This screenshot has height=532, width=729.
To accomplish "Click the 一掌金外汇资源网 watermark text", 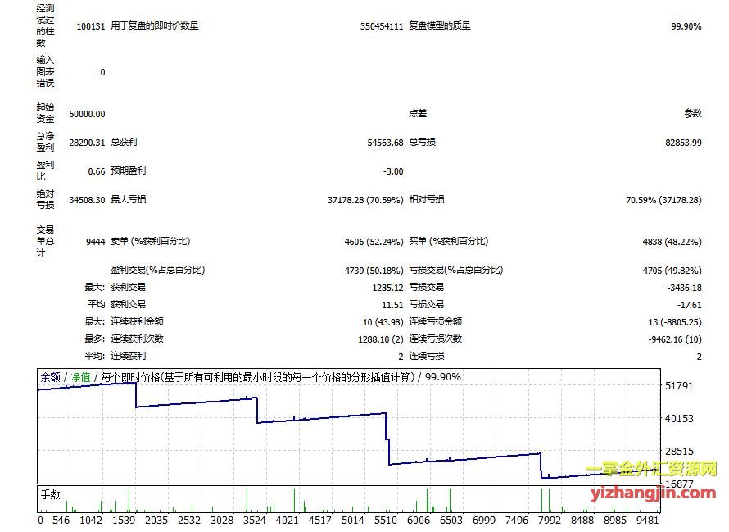I will (x=651, y=471).
